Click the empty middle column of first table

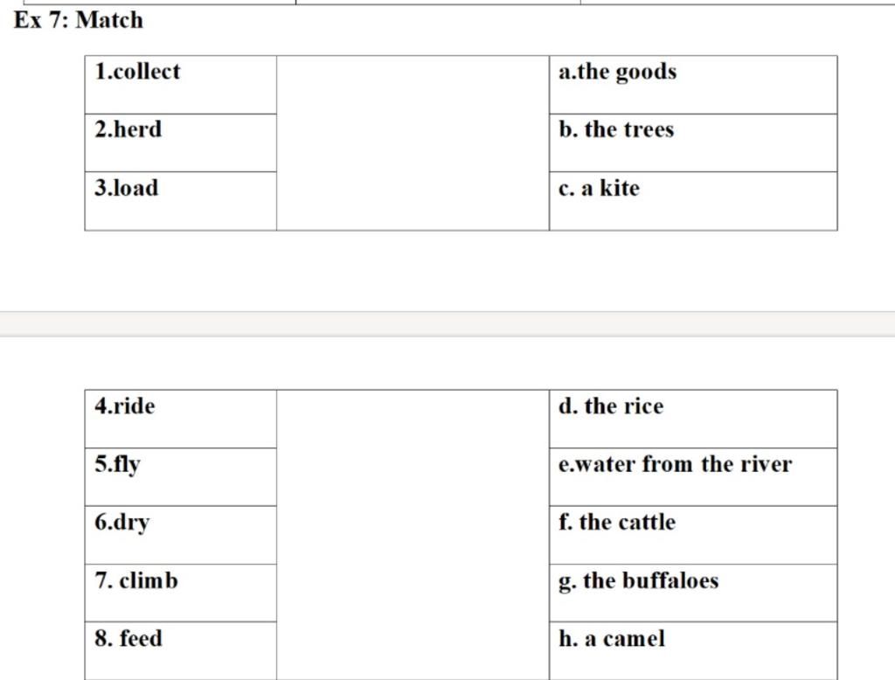pyautogui.click(x=413, y=143)
